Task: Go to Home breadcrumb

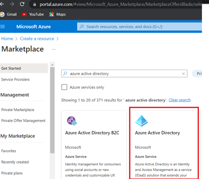Action: click(7, 39)
